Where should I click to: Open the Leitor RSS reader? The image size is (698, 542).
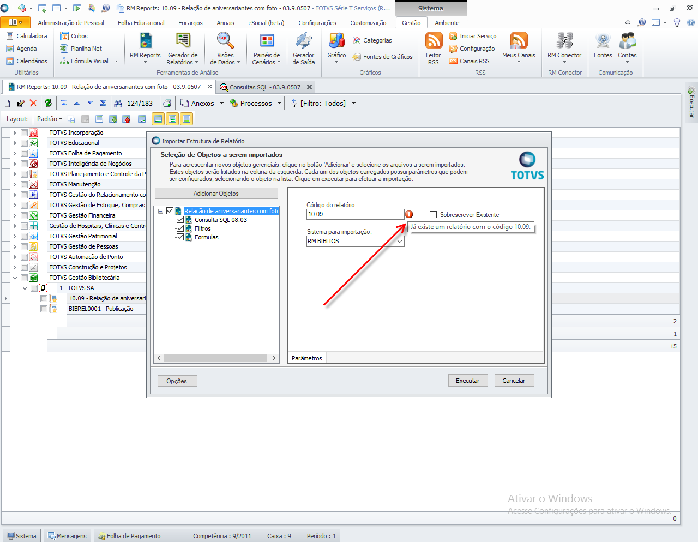[434, 49]
